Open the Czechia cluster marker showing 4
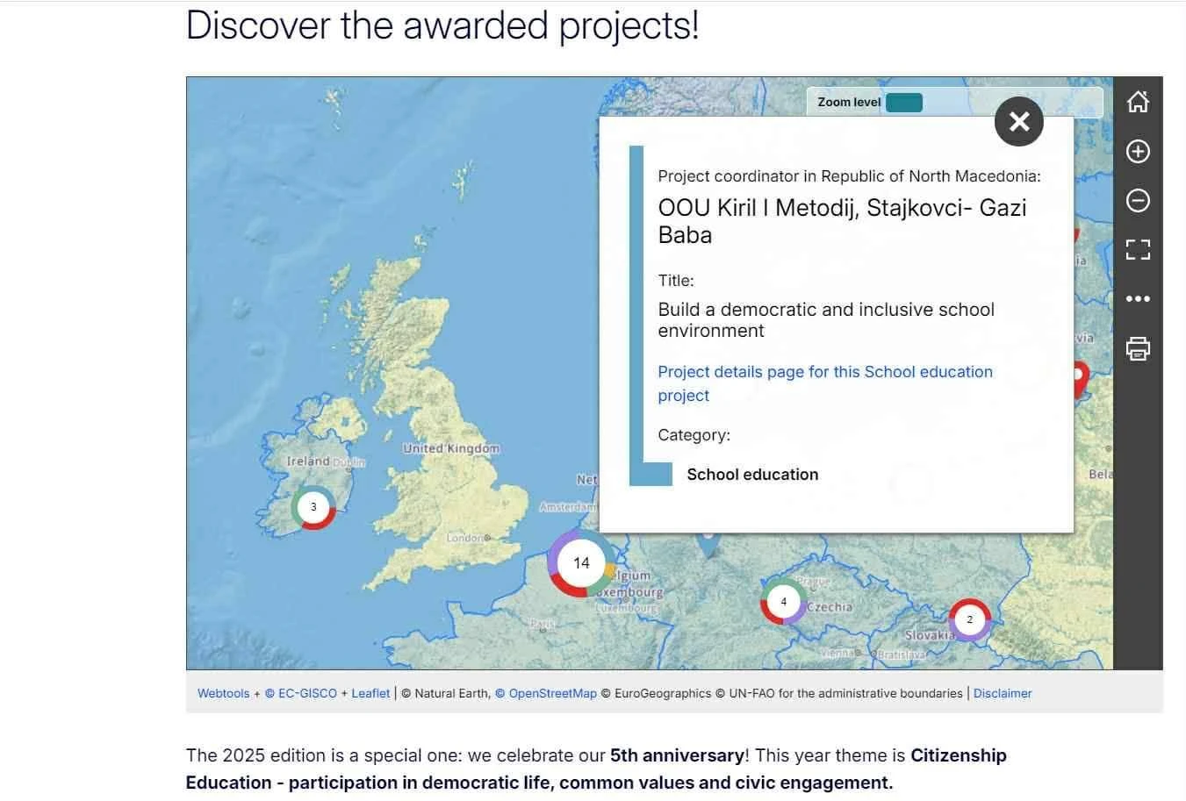1186x801 pixels. tap(784, 602)
